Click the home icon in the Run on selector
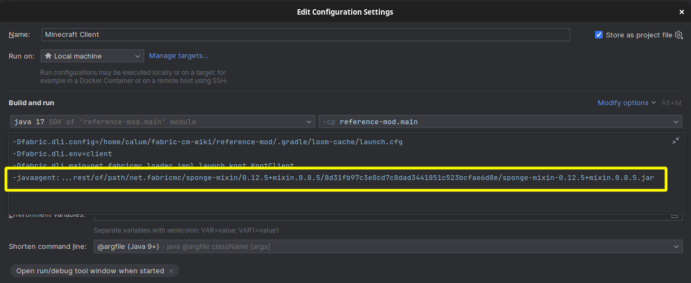691x283 pixels. (x=48, y=56)
